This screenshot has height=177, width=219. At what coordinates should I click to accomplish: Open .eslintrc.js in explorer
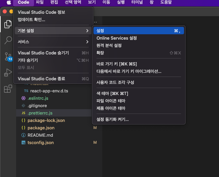point(38,98)
